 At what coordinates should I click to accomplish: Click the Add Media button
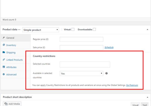[x=12, y=104]
